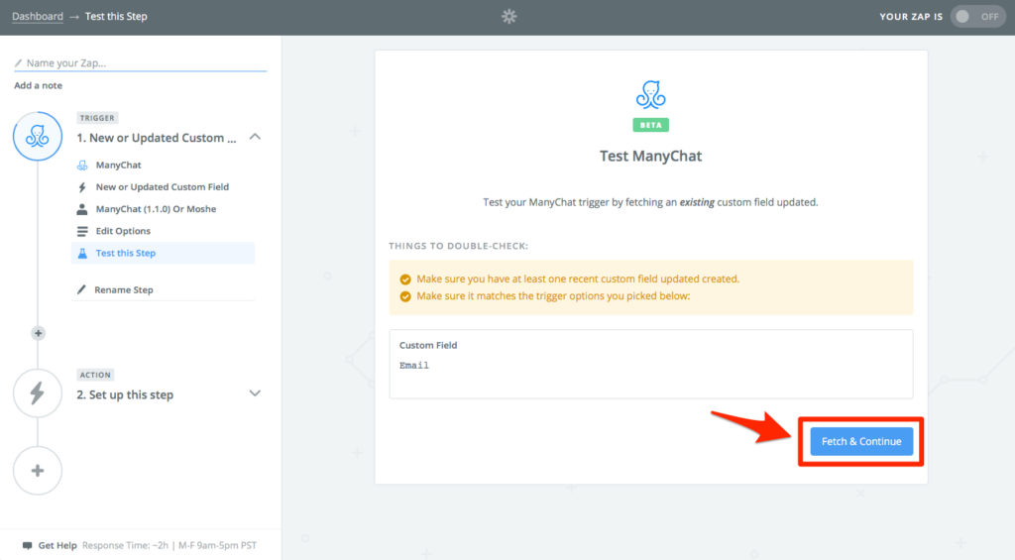Click the Test this Step breadcrumb text

116,16
